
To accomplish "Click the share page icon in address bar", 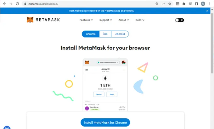I will (163, 4).
